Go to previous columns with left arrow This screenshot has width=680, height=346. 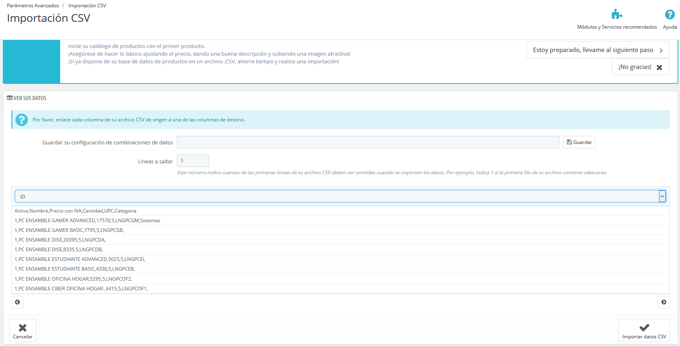click(x=17, y=302)
